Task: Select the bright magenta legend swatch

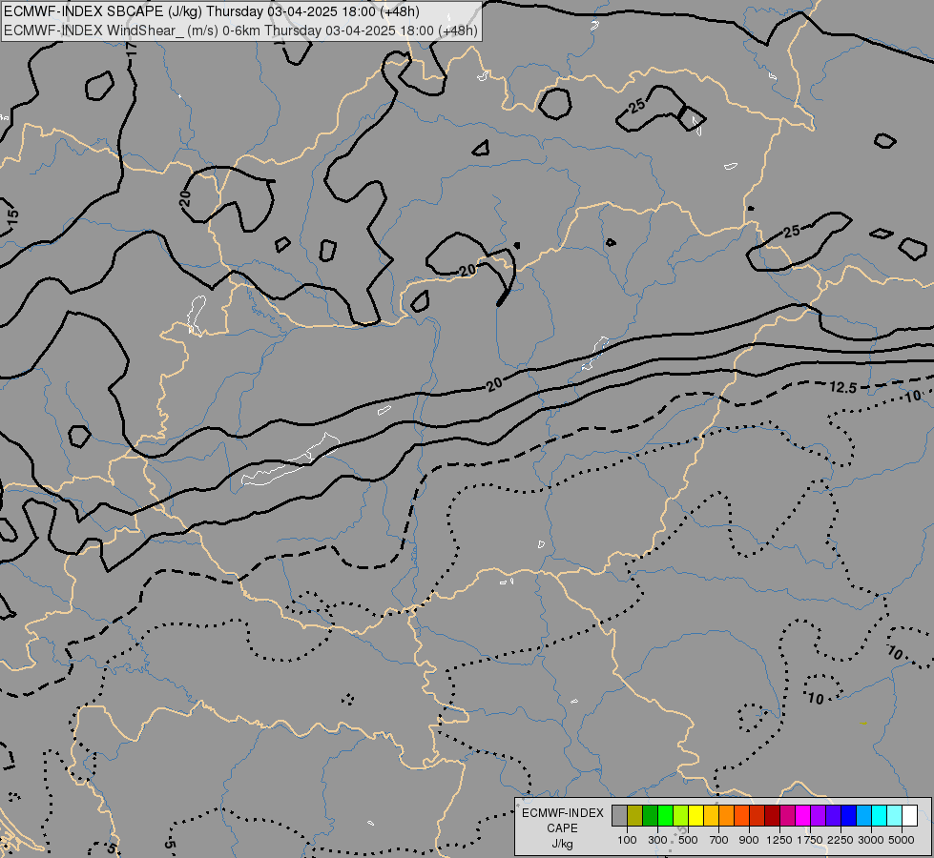Action: 803,816
